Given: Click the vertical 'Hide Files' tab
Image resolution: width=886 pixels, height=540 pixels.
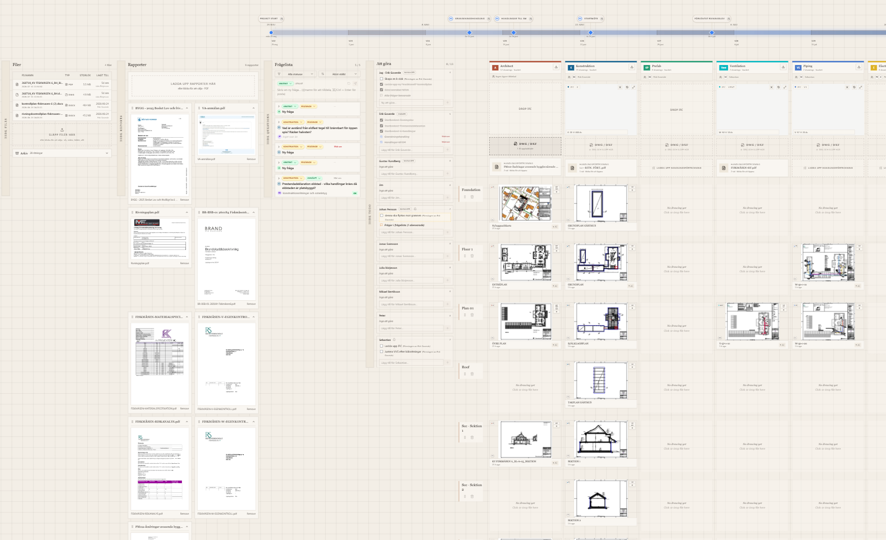Looking at the screenshot, I should 6,129.
